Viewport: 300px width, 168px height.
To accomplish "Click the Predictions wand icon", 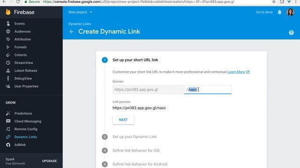I will pyautogui.click(x=8, y=113).
